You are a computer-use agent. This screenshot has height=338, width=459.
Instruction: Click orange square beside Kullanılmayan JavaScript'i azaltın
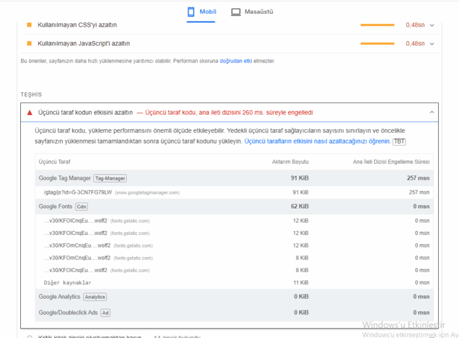pos(29,44)
